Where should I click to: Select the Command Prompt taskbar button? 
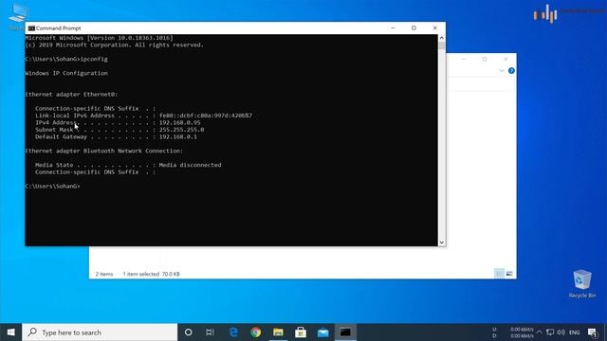tap(345, 332)
